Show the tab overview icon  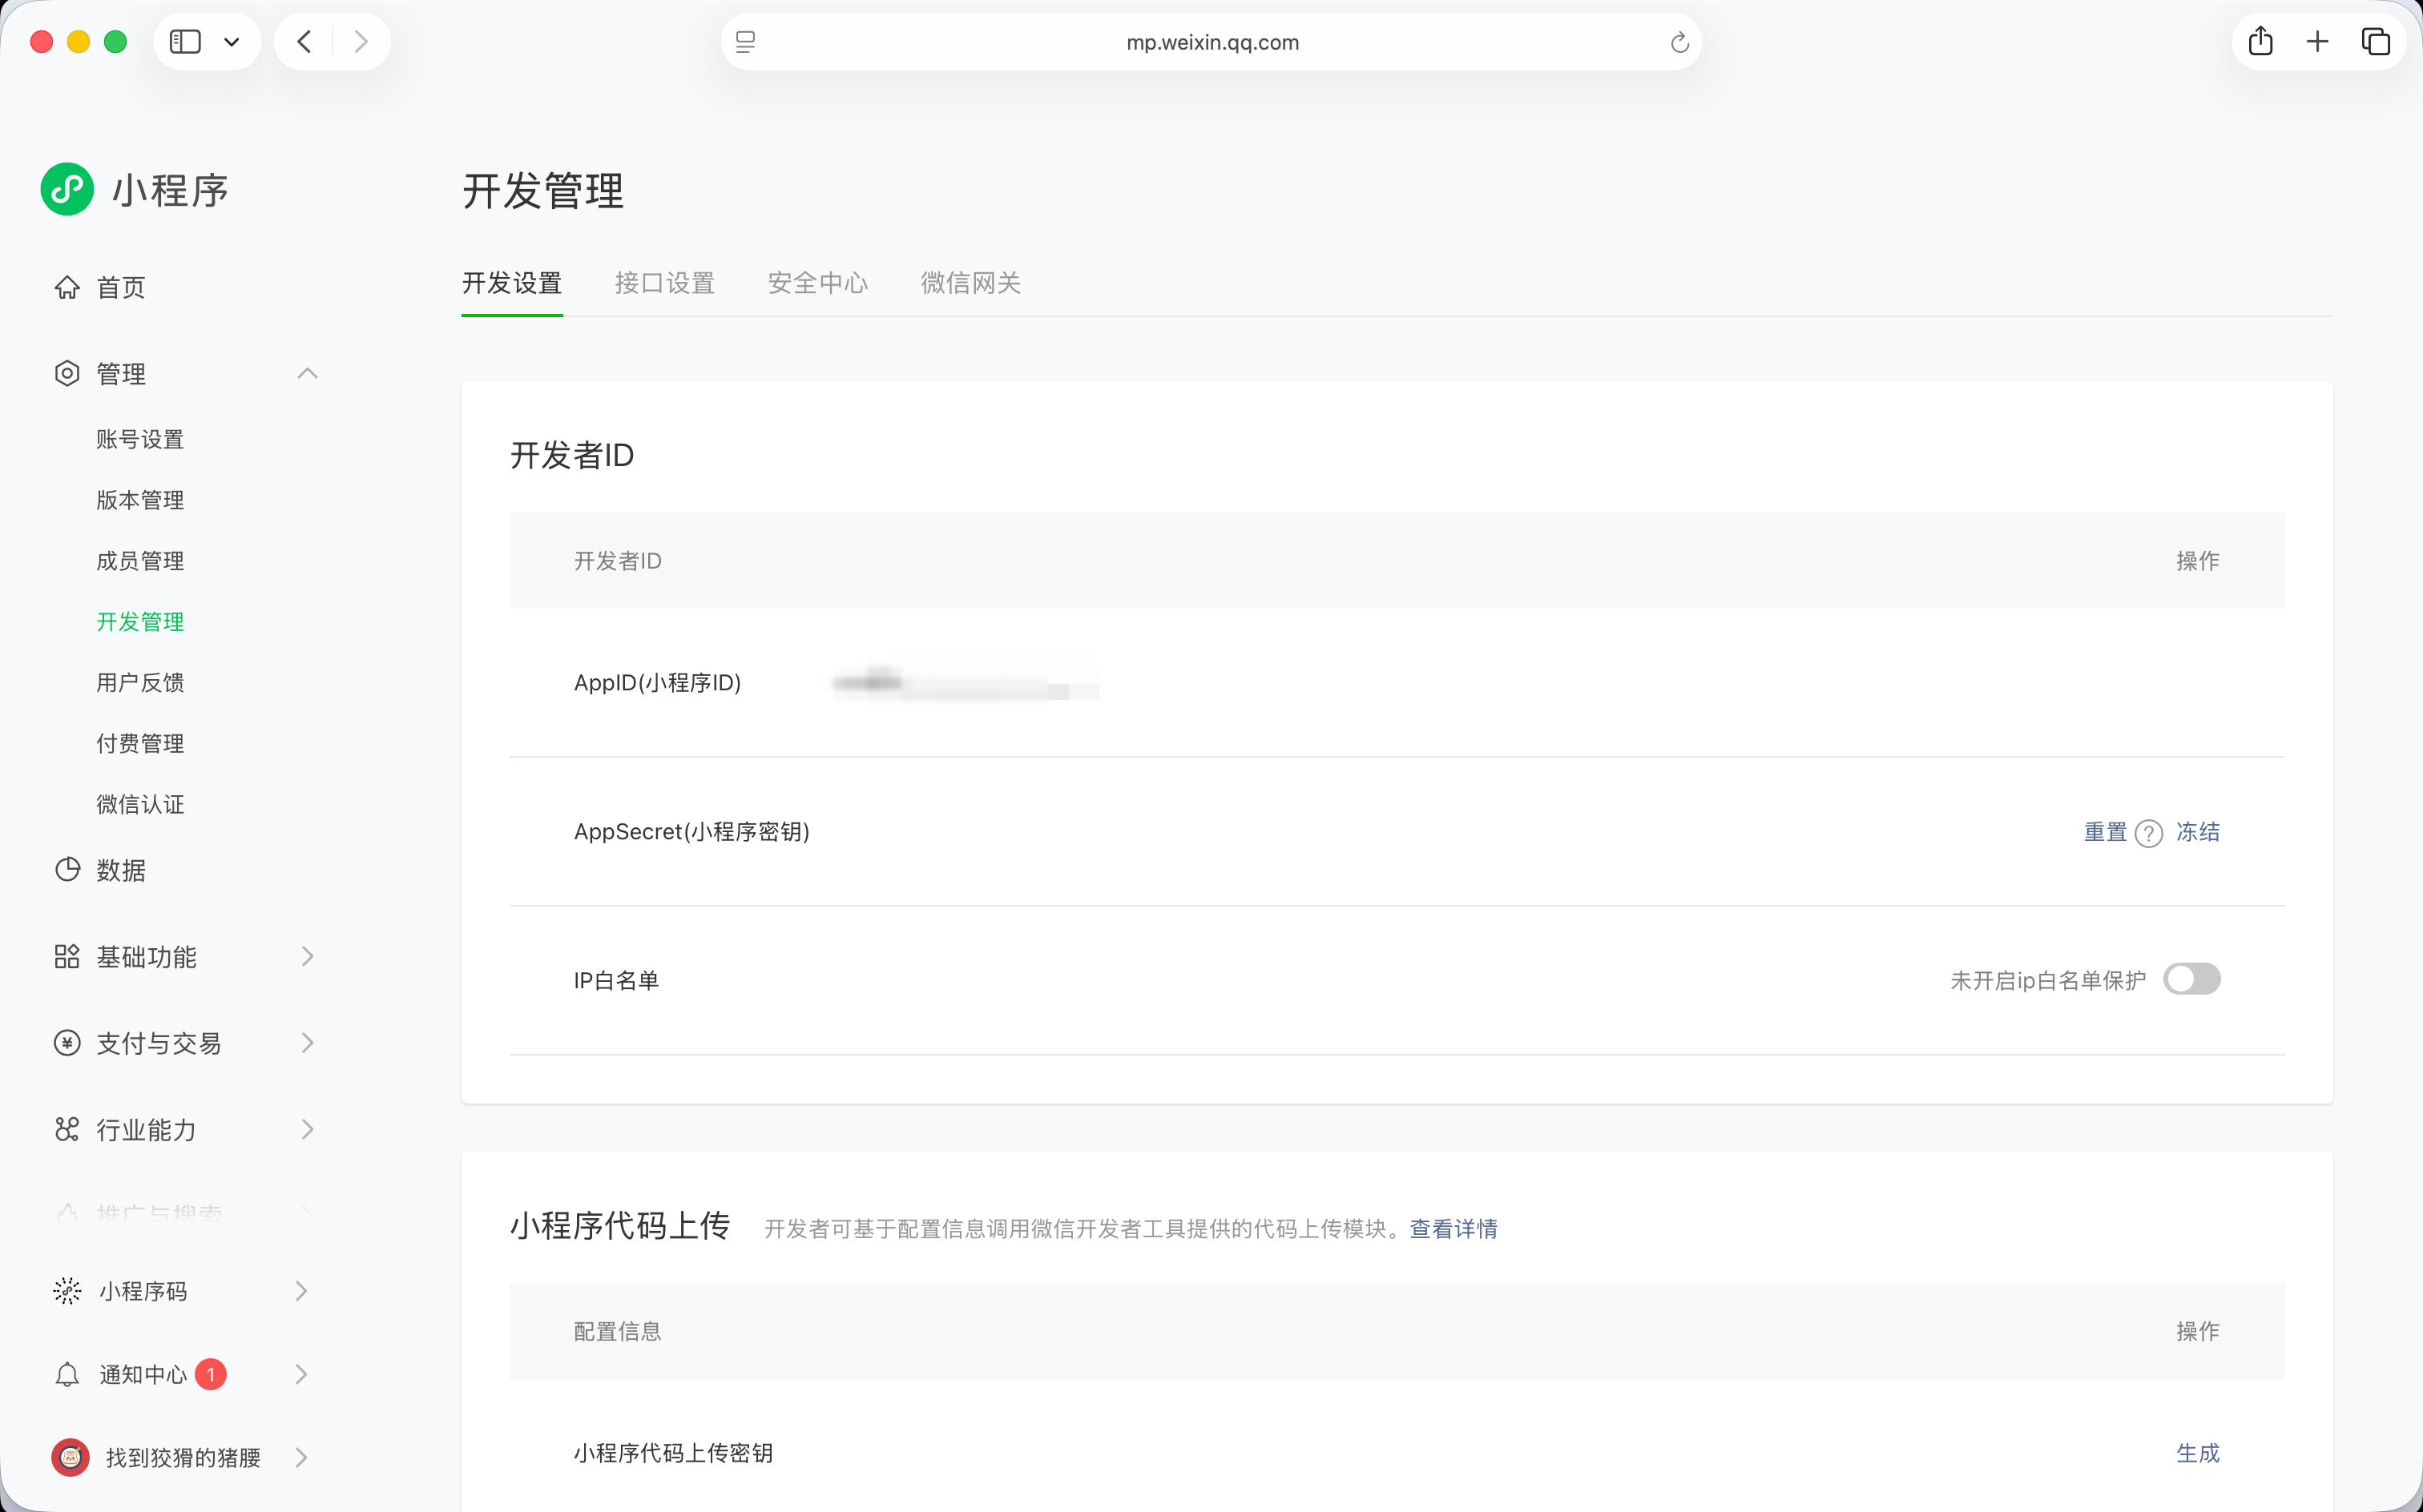2376,42
